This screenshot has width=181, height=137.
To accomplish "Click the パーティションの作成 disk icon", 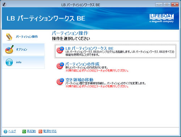I will (x=60, y=66).
